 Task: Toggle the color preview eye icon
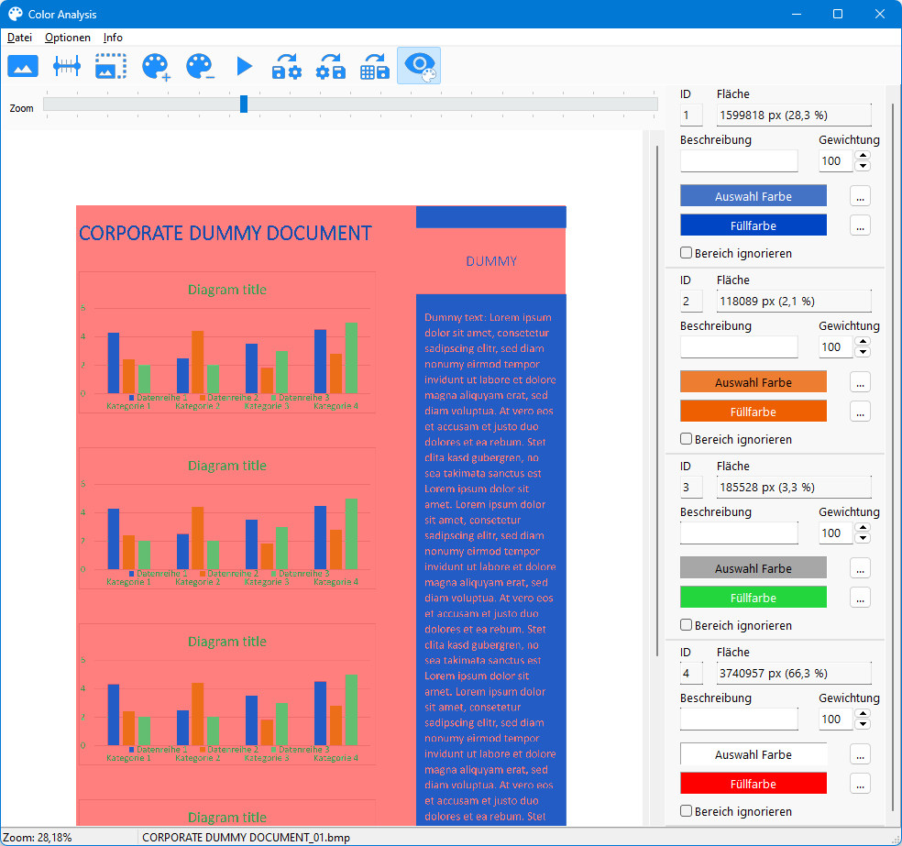(x=419, y=66)
